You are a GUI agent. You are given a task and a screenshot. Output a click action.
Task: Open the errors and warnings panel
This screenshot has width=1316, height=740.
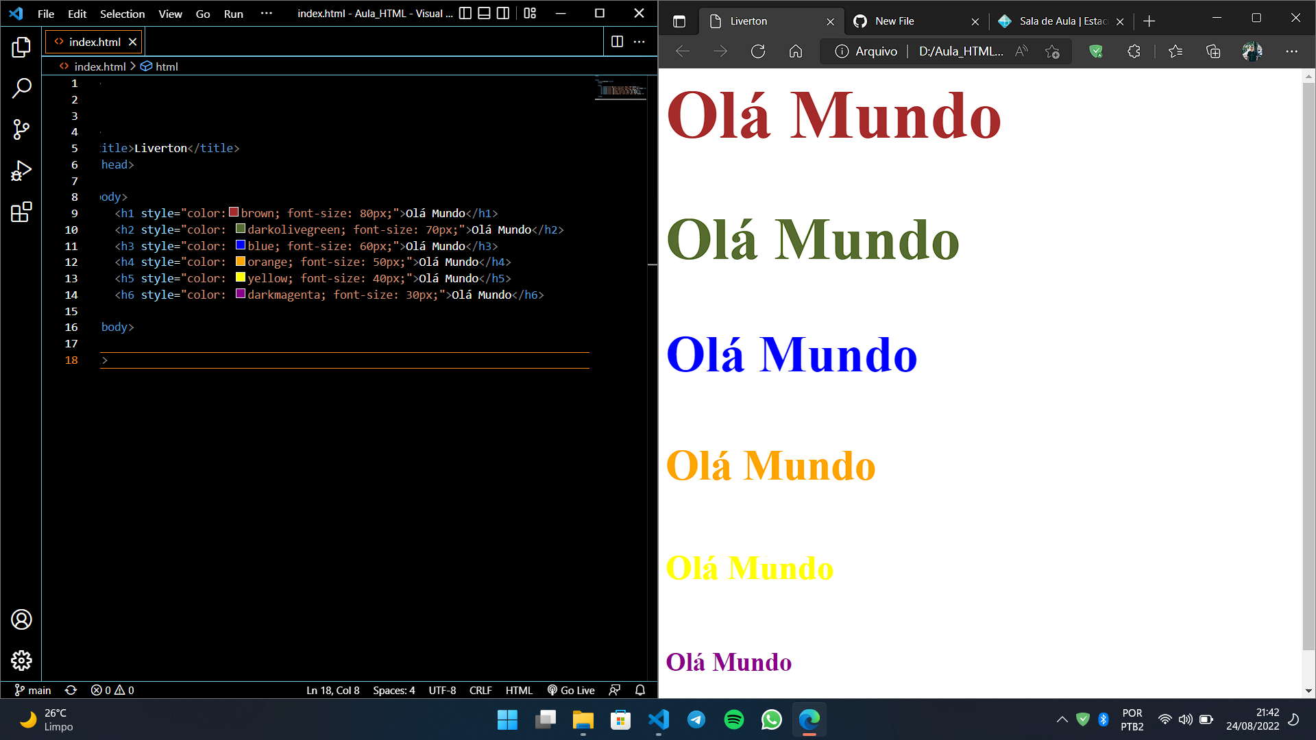(112, 690)
